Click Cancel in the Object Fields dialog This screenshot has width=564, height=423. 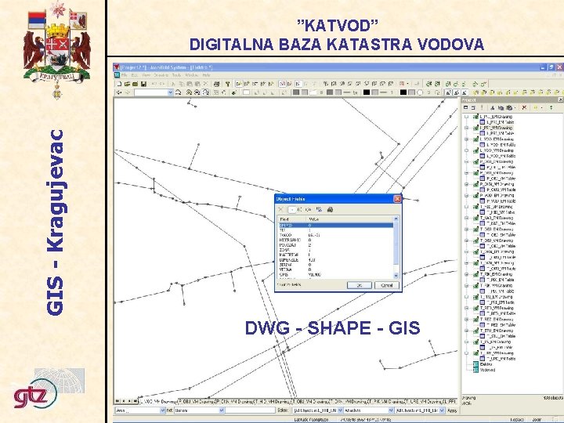pos(387,285)
